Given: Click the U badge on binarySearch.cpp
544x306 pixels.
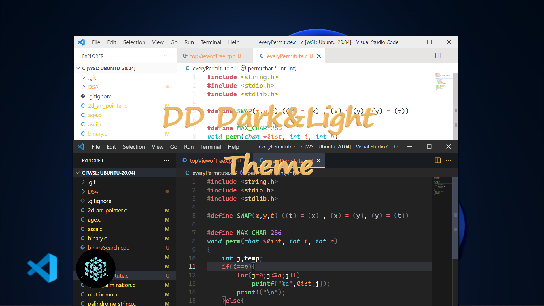Looking at the screenshot, I should 168,248.
